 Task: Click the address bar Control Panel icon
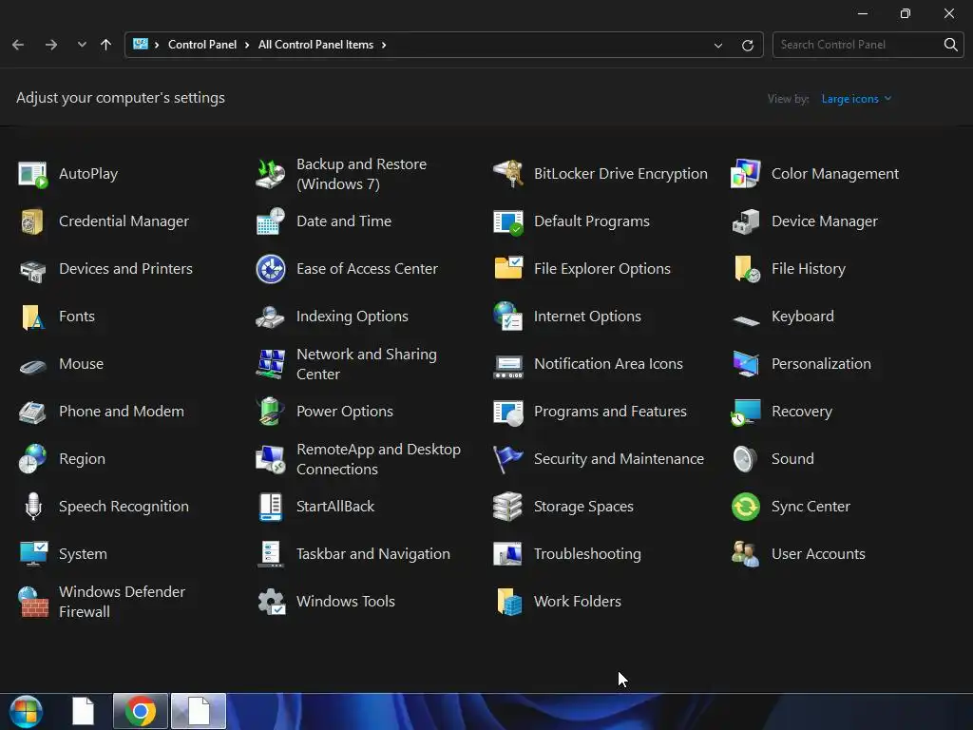click(x=141, y=45)
